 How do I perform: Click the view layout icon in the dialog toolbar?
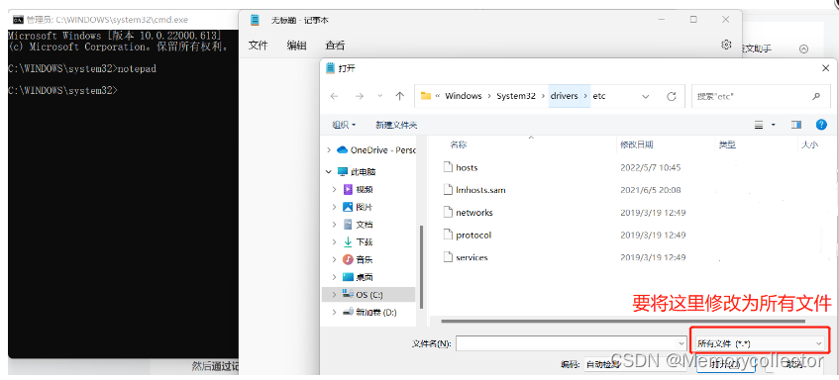(759, 125)
